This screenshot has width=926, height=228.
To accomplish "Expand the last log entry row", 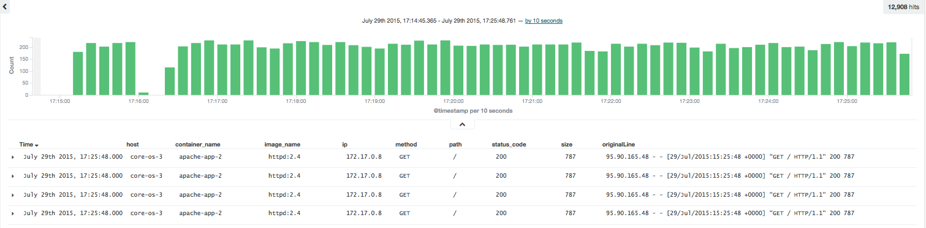I will point(13,213).
